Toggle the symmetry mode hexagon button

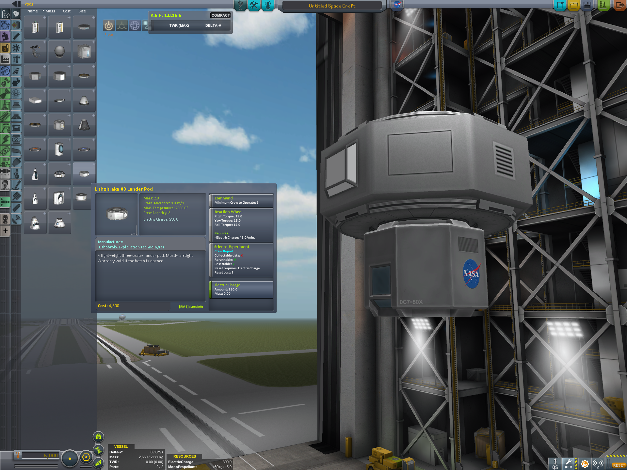click(86, 457)
